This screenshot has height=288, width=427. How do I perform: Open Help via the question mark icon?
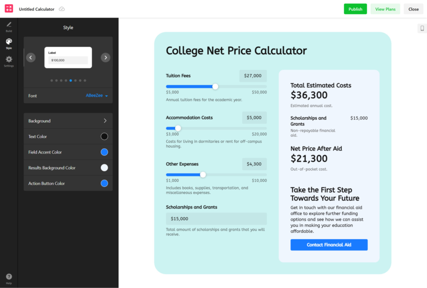pos(8,277)
